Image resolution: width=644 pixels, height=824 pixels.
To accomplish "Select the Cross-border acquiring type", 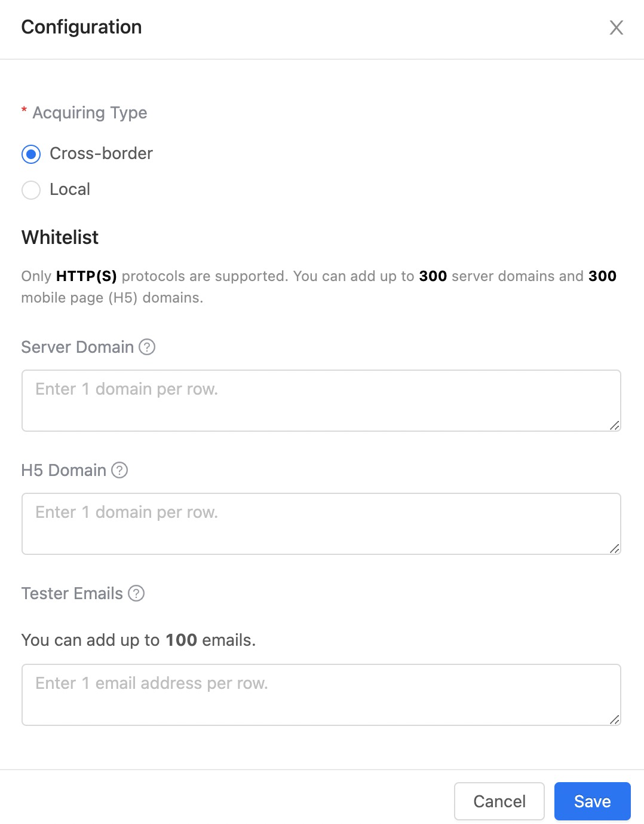I will (x=31, y=154).
